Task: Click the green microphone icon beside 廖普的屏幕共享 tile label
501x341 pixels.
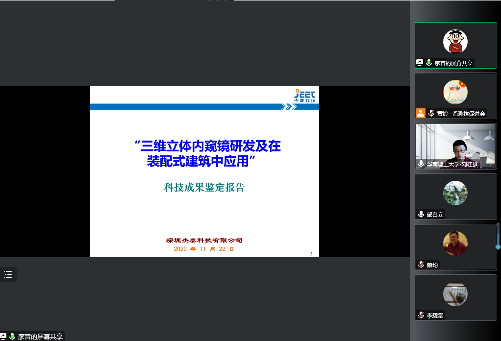Action: click(429, 62)
